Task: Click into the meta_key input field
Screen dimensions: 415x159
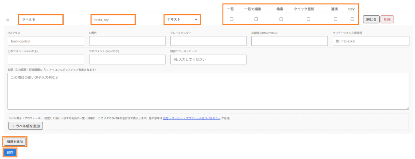Action: [113, 19]
